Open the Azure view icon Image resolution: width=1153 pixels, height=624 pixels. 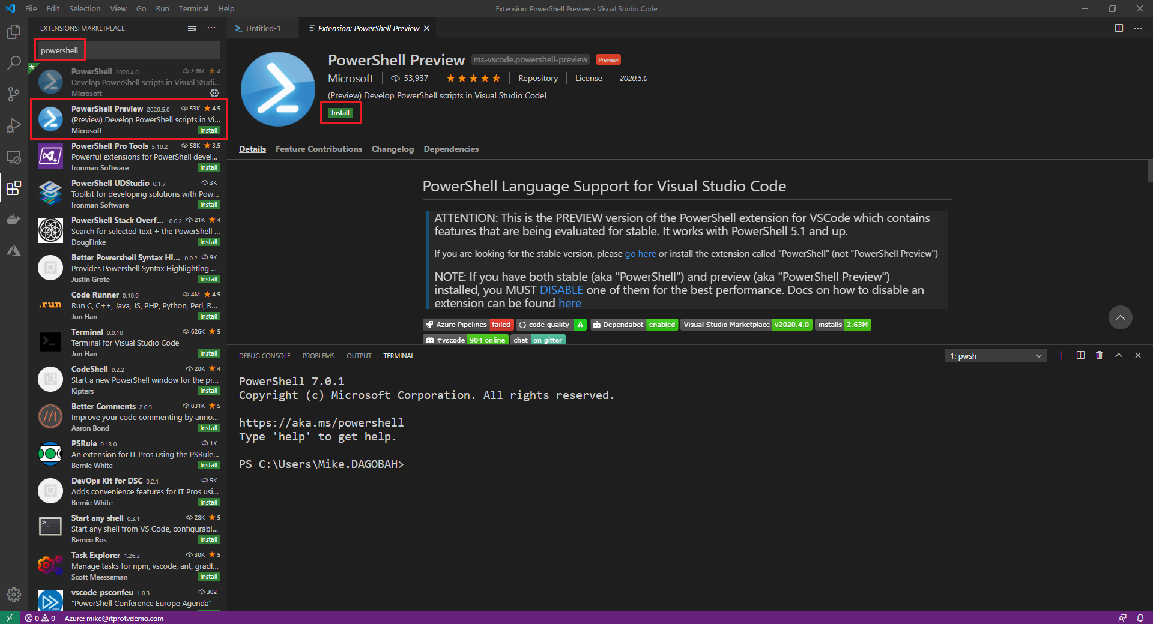coord(14,251)
